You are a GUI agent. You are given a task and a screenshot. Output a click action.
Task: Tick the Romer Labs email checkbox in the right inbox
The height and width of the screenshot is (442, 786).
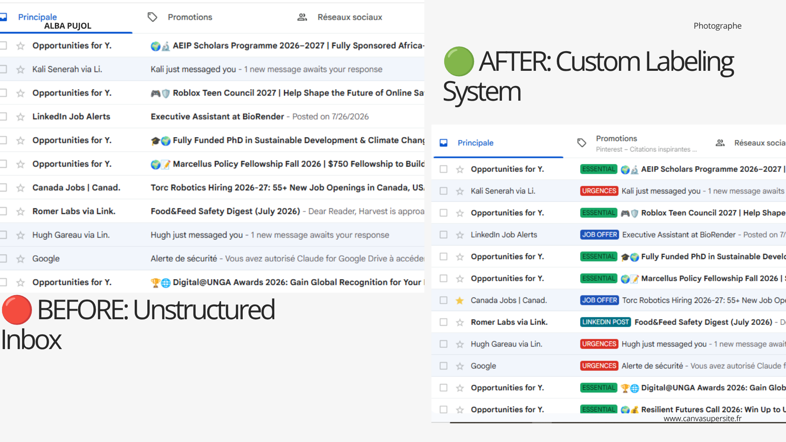(443, 322)
